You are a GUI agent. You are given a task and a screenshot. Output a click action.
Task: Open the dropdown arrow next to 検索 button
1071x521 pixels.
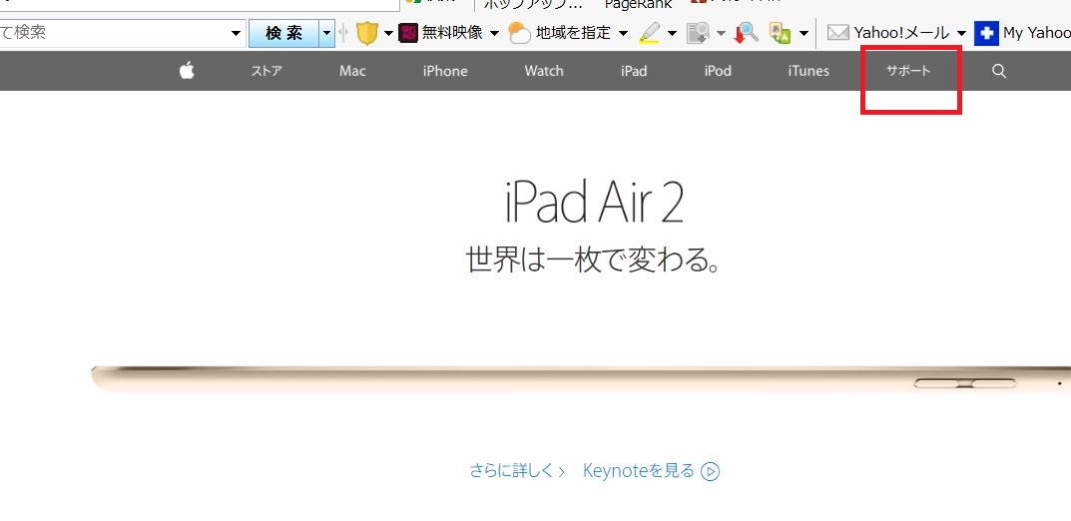[327, 33]
